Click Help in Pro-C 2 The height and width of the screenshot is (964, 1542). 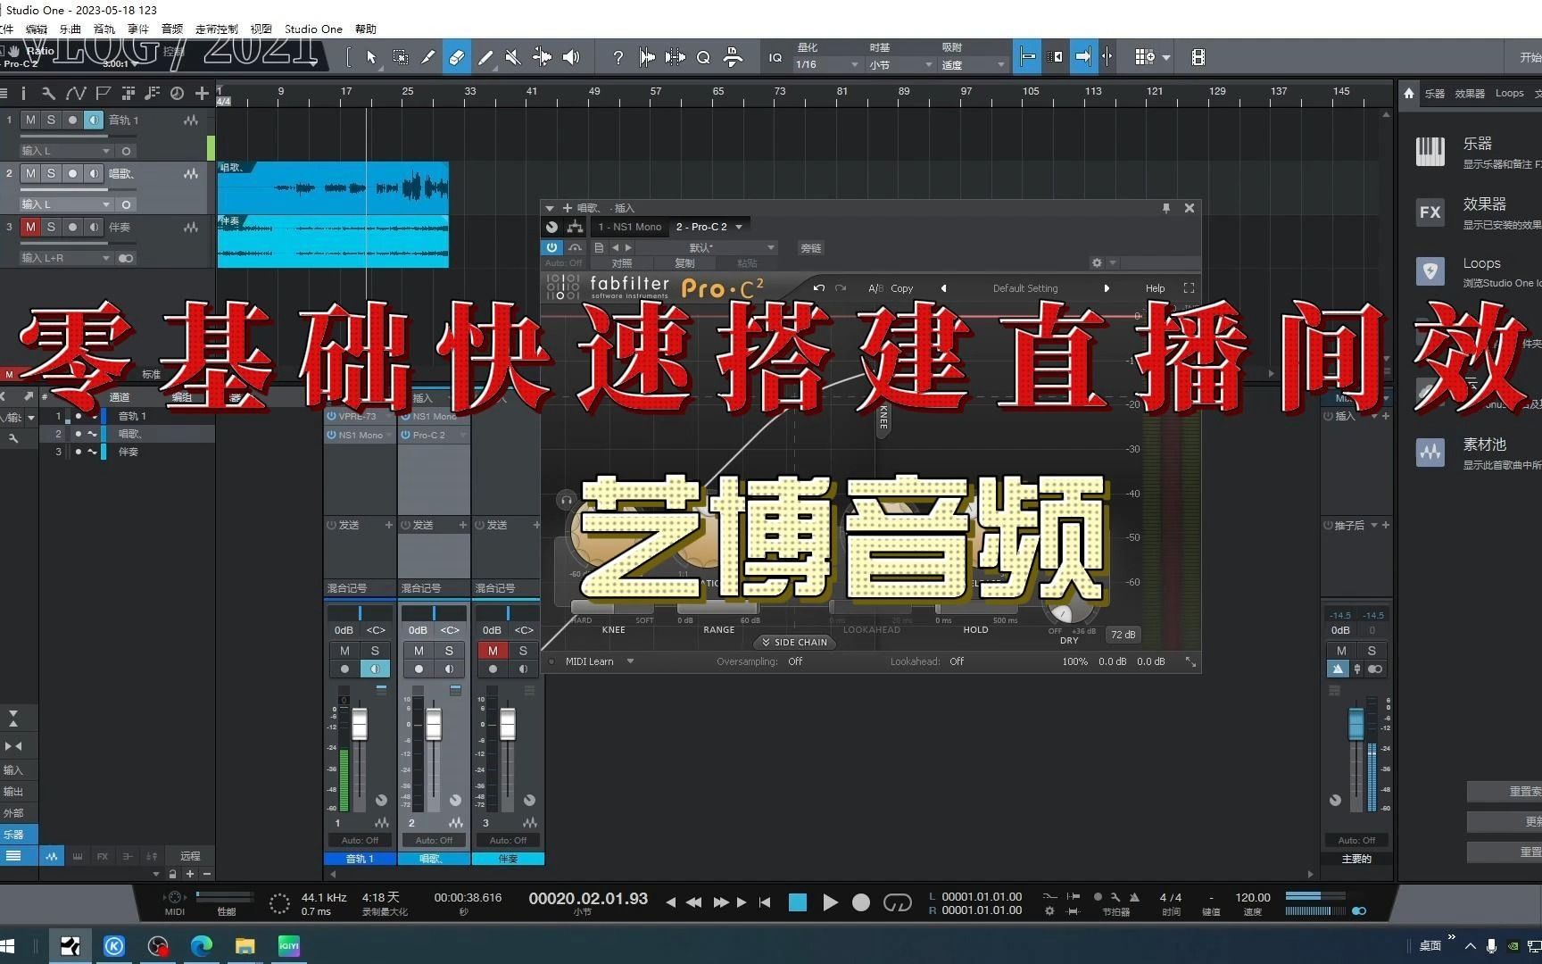[1155, 288]
